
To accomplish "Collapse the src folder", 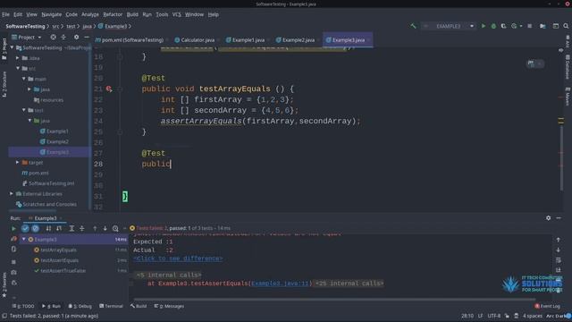I will tap(18, 68).
